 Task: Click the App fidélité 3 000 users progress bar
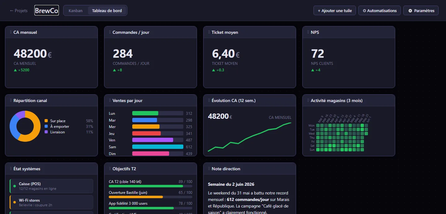click(x=151, y=208)
